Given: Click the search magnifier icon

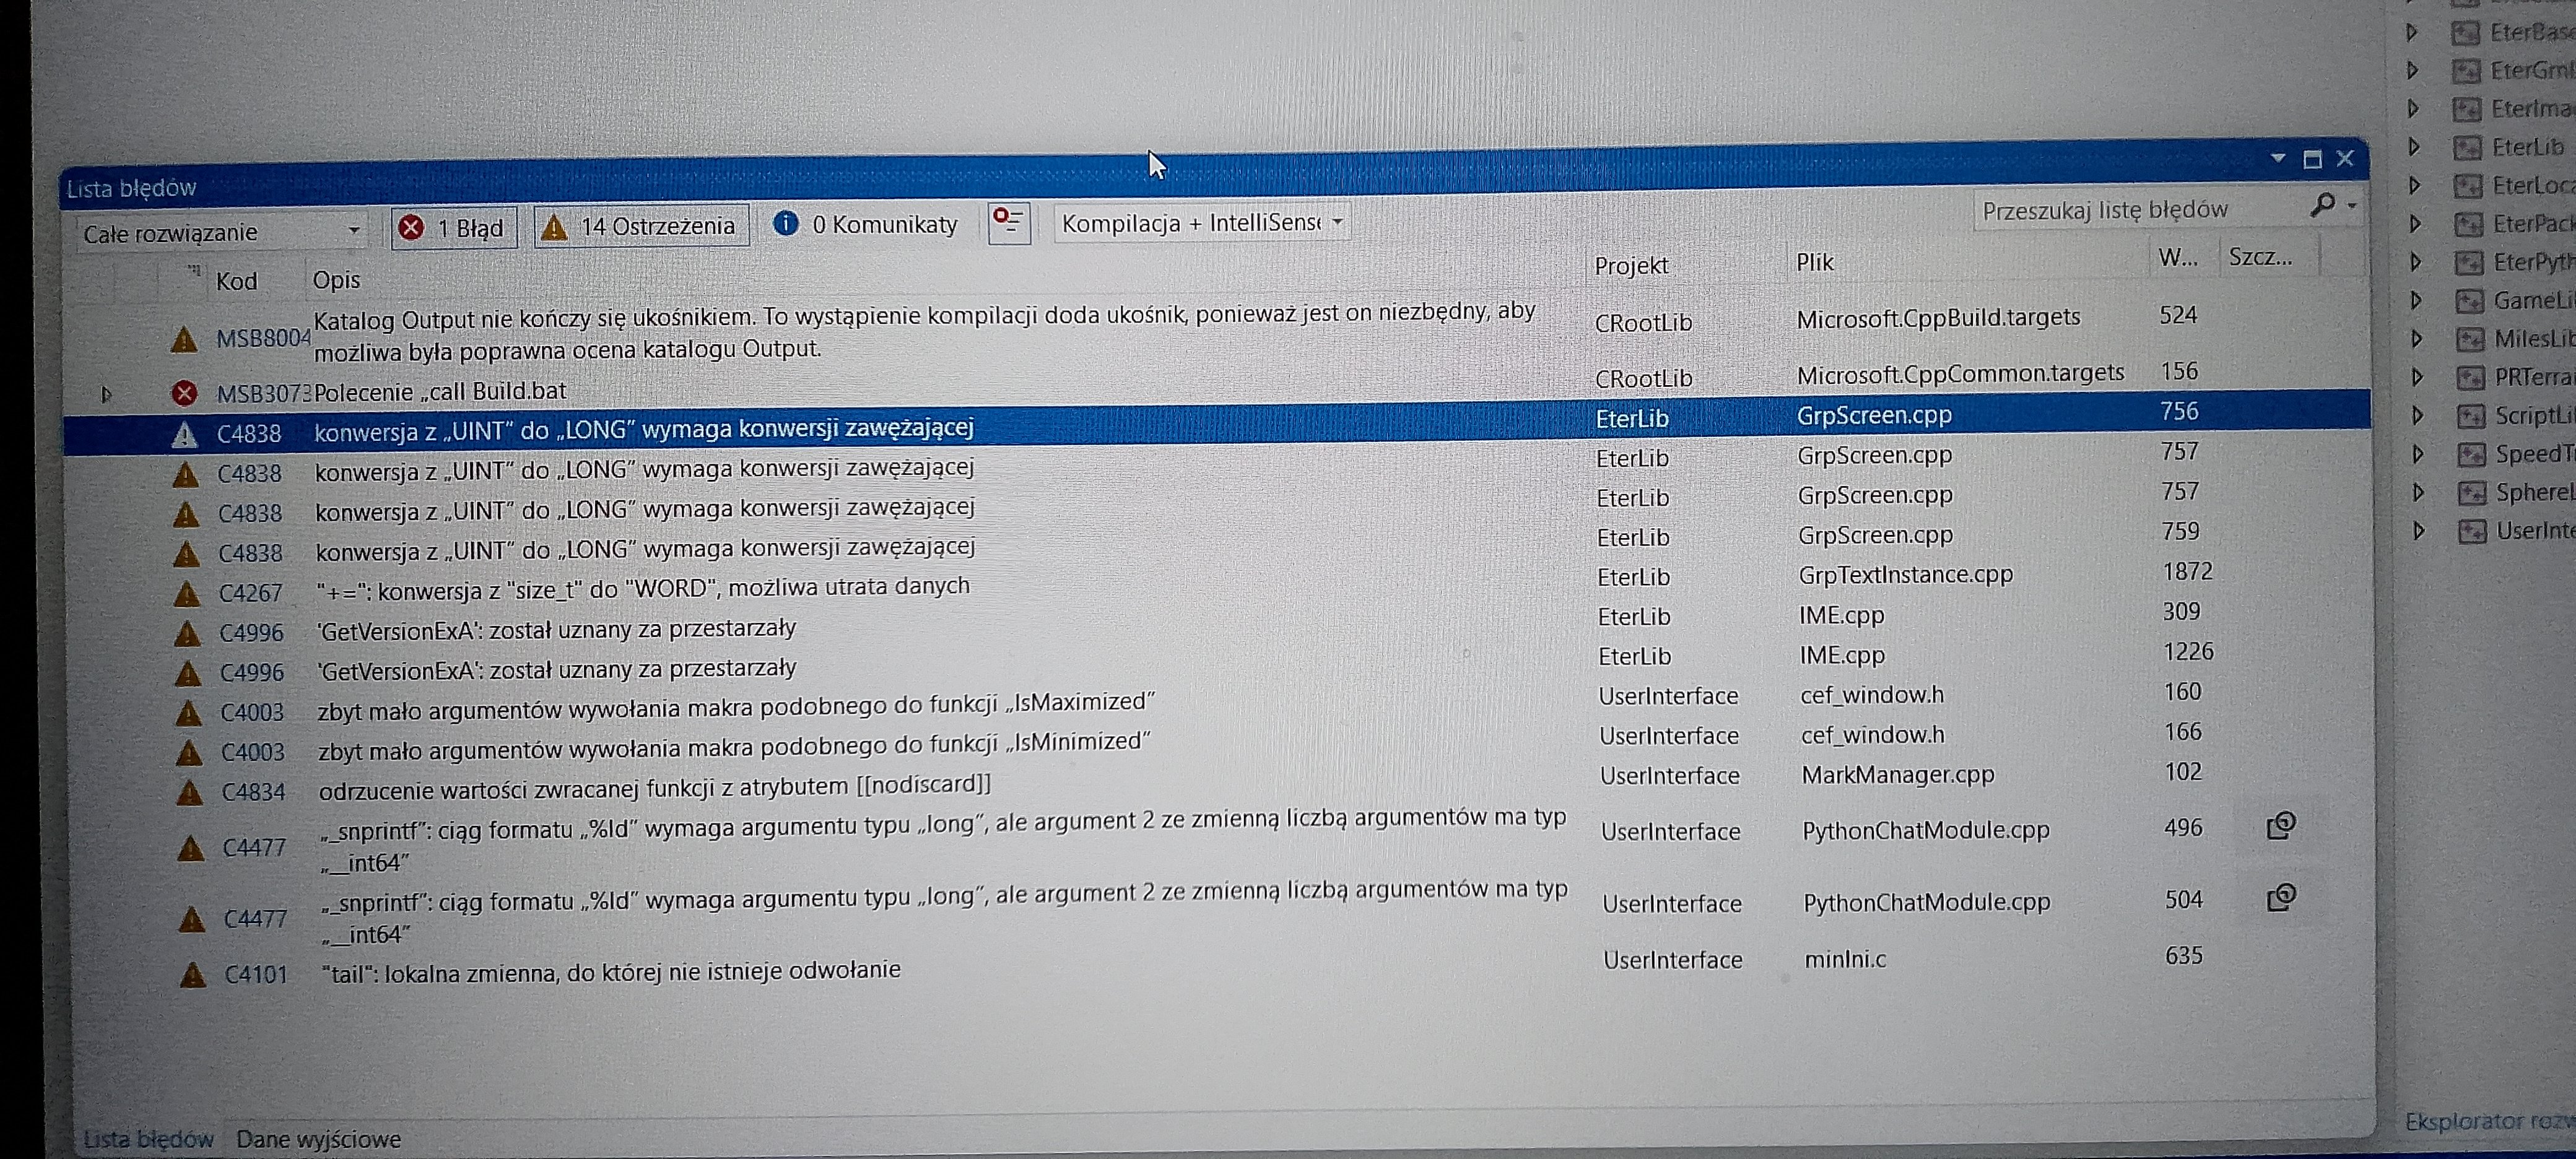Looking at the screenshot, I should [2322, 205].
